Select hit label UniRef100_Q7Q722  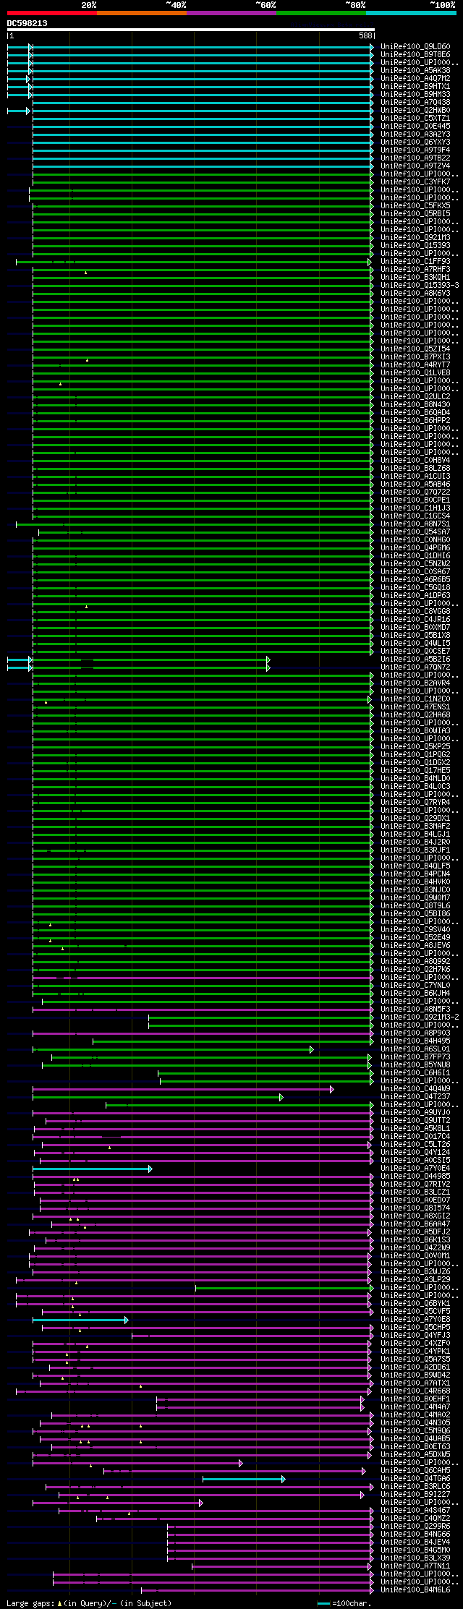(x=415, y=492)
